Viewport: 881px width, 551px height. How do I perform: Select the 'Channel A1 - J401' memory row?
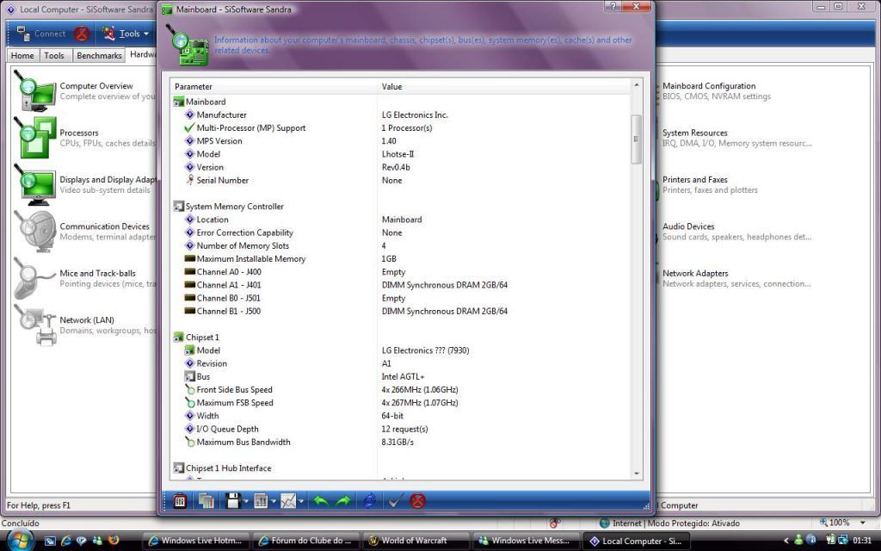(400, 285)
